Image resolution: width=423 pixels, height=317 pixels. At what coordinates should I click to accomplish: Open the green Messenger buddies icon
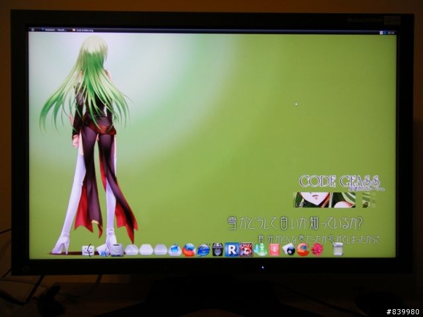[x=260, y=250]
